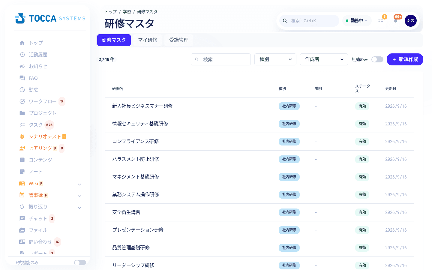Click the TOCCA Systems logo
The width and height of the screenshot is (432, 270).
coord(50,18)
